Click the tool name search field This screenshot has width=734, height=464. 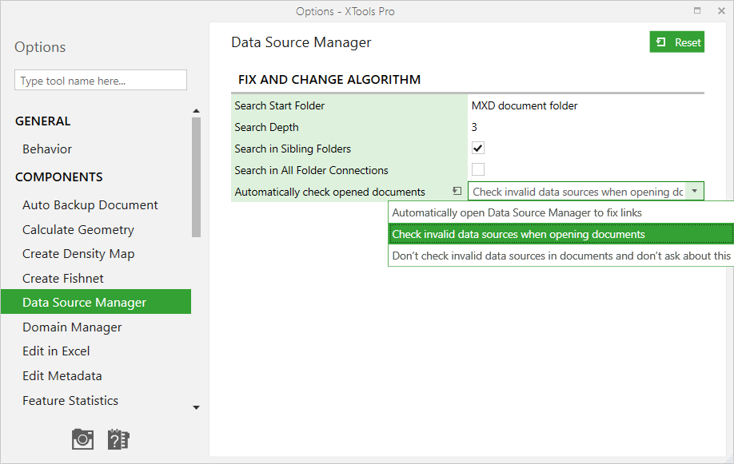101,81
